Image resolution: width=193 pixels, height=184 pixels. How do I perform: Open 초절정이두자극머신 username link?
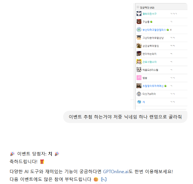point(153,86)
